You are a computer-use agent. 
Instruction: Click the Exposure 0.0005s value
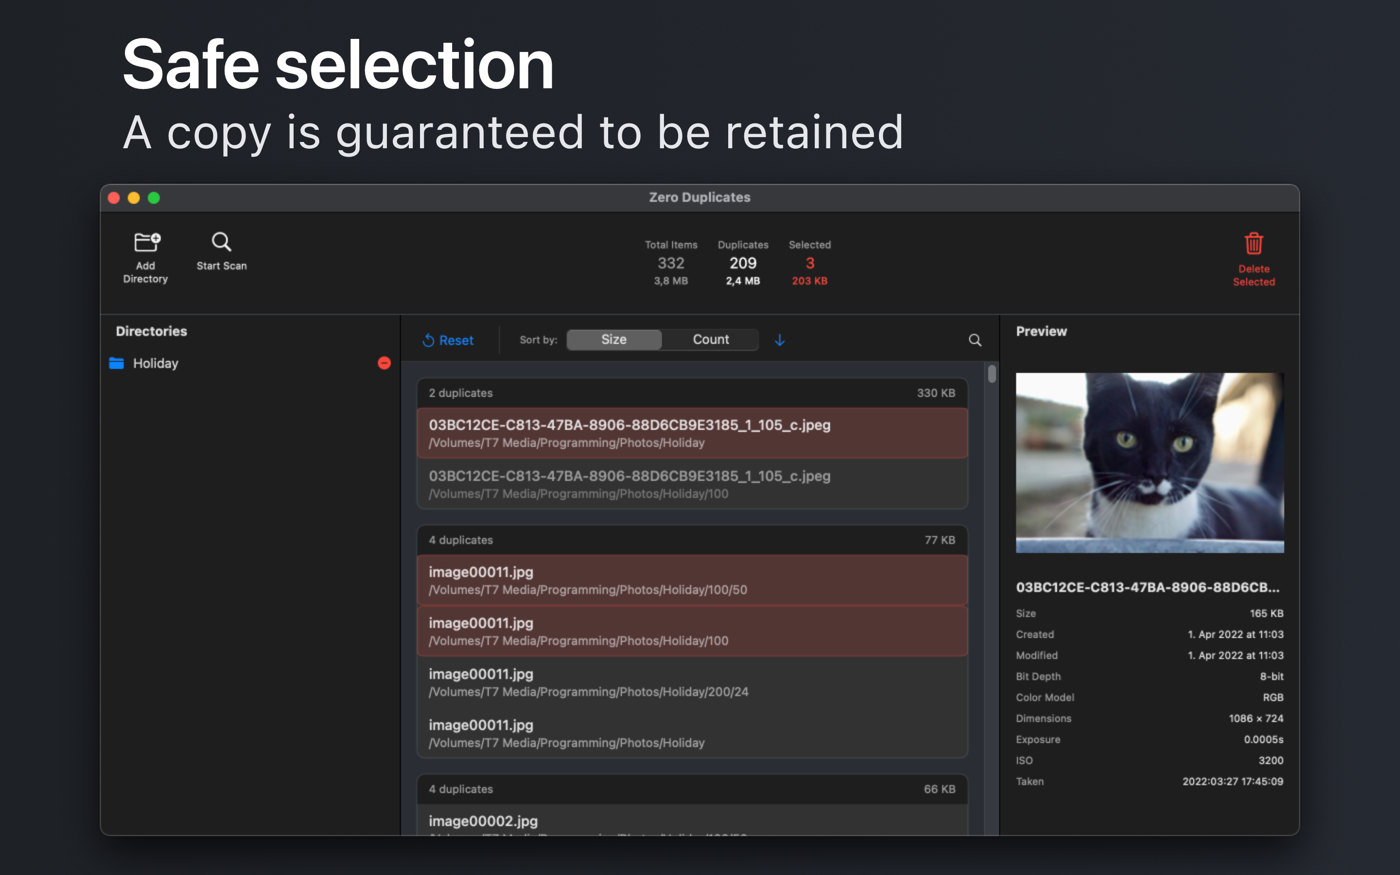pos(1263,739)
